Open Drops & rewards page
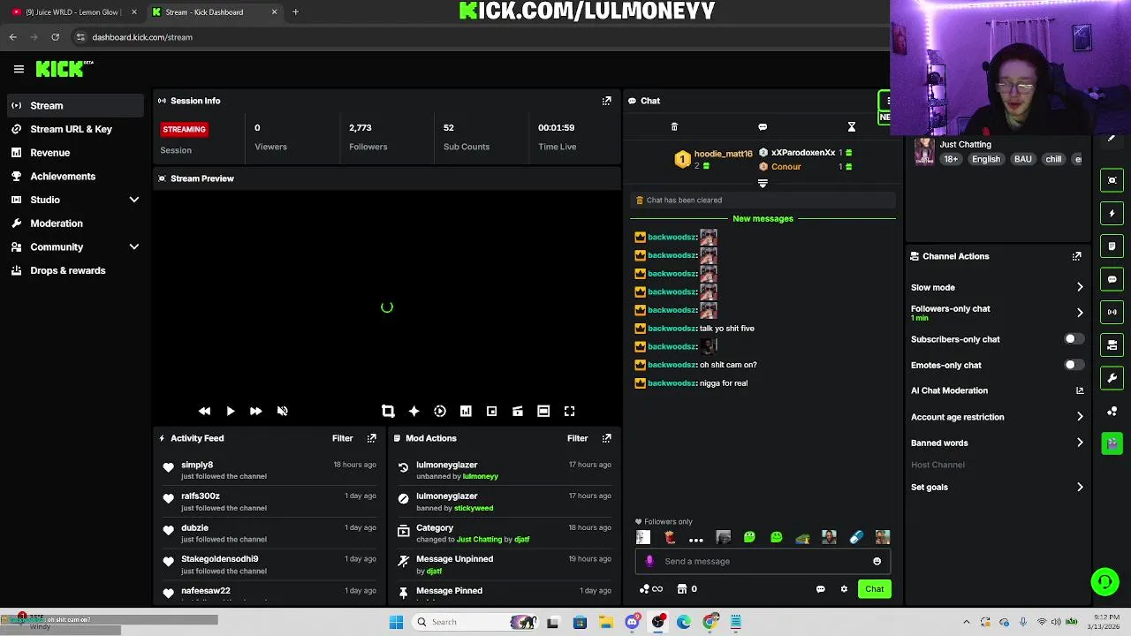Image resolution: width=1131 pixels, height=636 pixels. pyautogui.click(x=74, y=271)
